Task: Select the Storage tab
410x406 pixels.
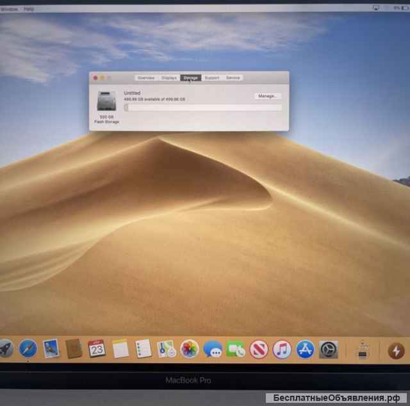Action: (191, 78)
